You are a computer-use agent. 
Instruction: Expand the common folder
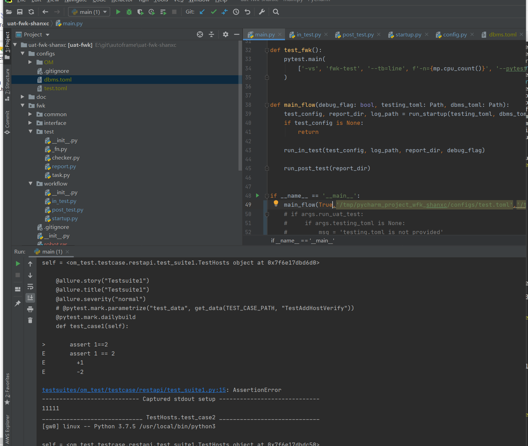(x=30, y=114)
